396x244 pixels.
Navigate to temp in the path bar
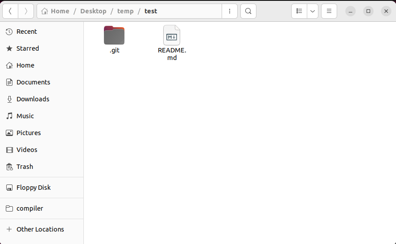pos(125,11)
